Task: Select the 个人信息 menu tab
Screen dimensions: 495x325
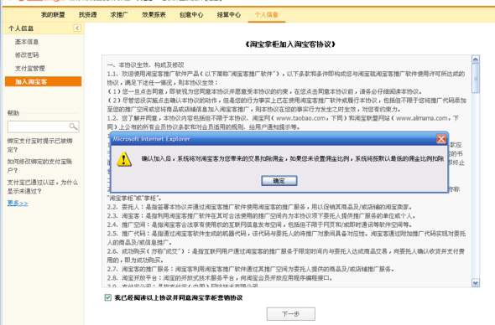Action: pyautogui.click(x=267, y=15)
